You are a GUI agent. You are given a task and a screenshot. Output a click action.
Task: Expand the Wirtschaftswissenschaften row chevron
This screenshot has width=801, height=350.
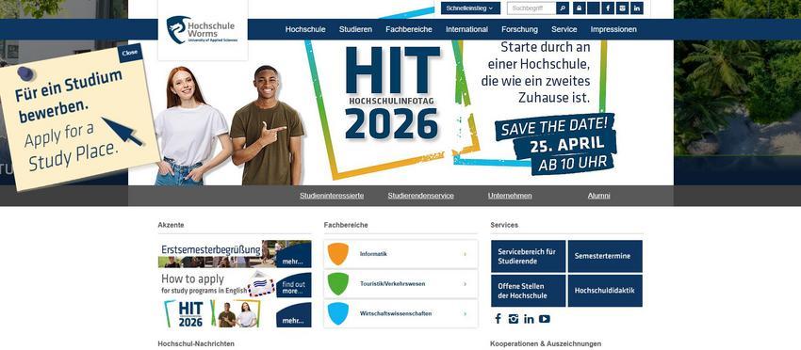[x=465, y=313]
